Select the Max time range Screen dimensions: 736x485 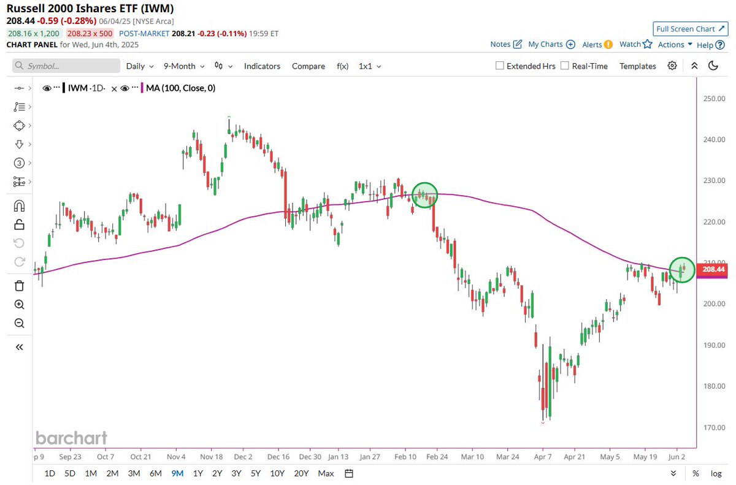point(326,473)
